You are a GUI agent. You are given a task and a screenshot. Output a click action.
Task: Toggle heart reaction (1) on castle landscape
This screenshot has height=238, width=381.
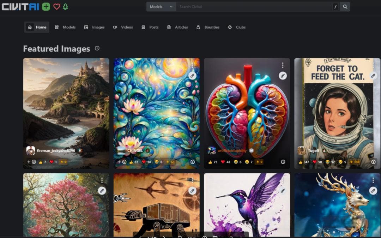(53, 162)
